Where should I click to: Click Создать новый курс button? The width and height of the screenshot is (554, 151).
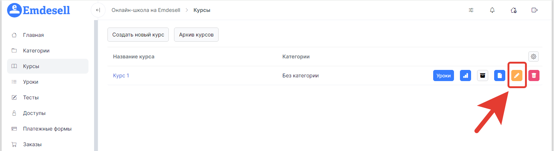(x=138, y=35)
